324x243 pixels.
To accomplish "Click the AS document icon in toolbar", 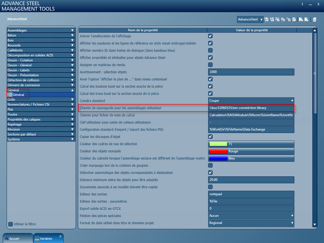I will [315, 19].
